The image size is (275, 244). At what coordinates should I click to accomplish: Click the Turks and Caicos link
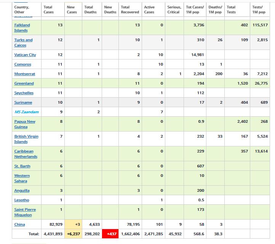tap(23, 42)
